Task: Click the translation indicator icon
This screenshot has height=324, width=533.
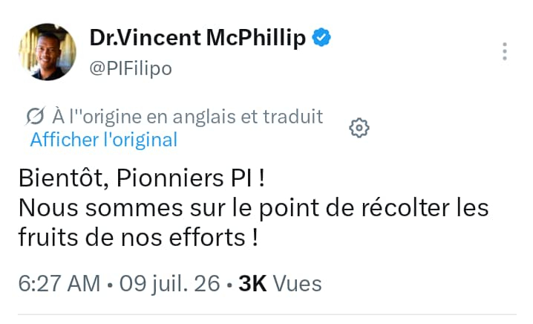Action: click(x=35, y=117)
